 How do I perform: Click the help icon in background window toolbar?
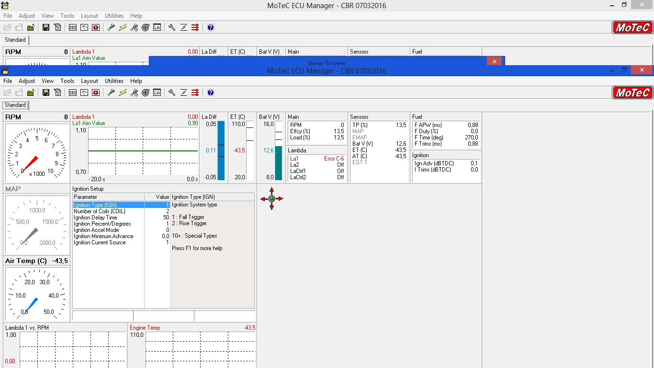click(211, 27)
